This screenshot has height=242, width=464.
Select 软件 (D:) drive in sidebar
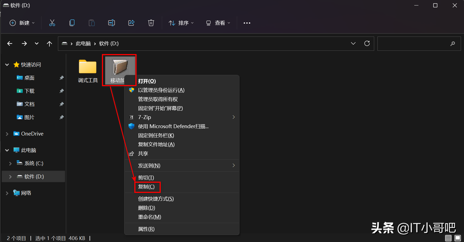tap(34, 176)
